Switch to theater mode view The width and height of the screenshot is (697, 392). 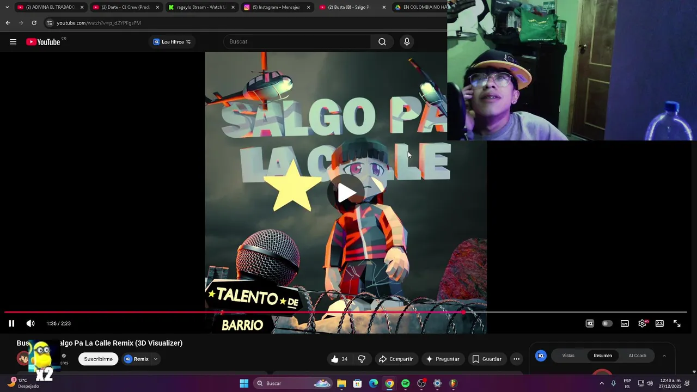(x=659, y=323)
